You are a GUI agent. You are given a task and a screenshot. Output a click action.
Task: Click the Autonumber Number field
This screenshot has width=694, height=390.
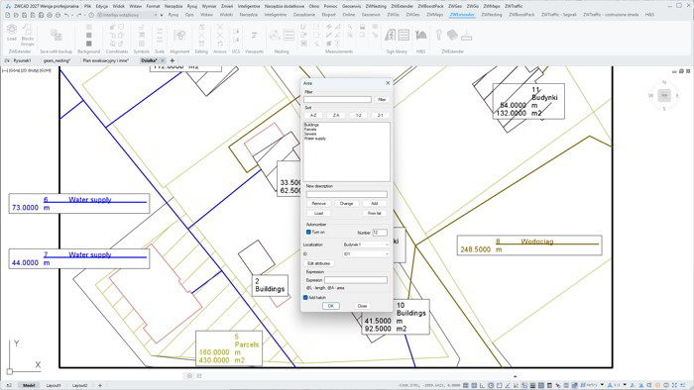380,233
